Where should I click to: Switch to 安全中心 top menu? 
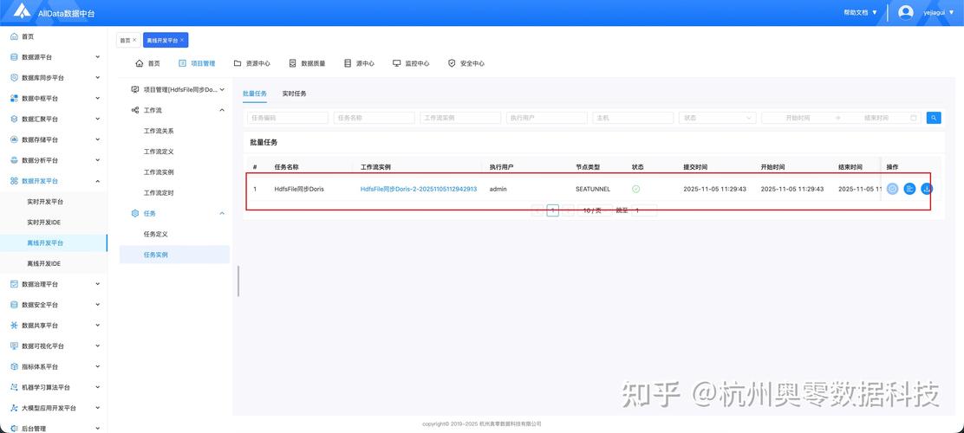coord(466,63)
